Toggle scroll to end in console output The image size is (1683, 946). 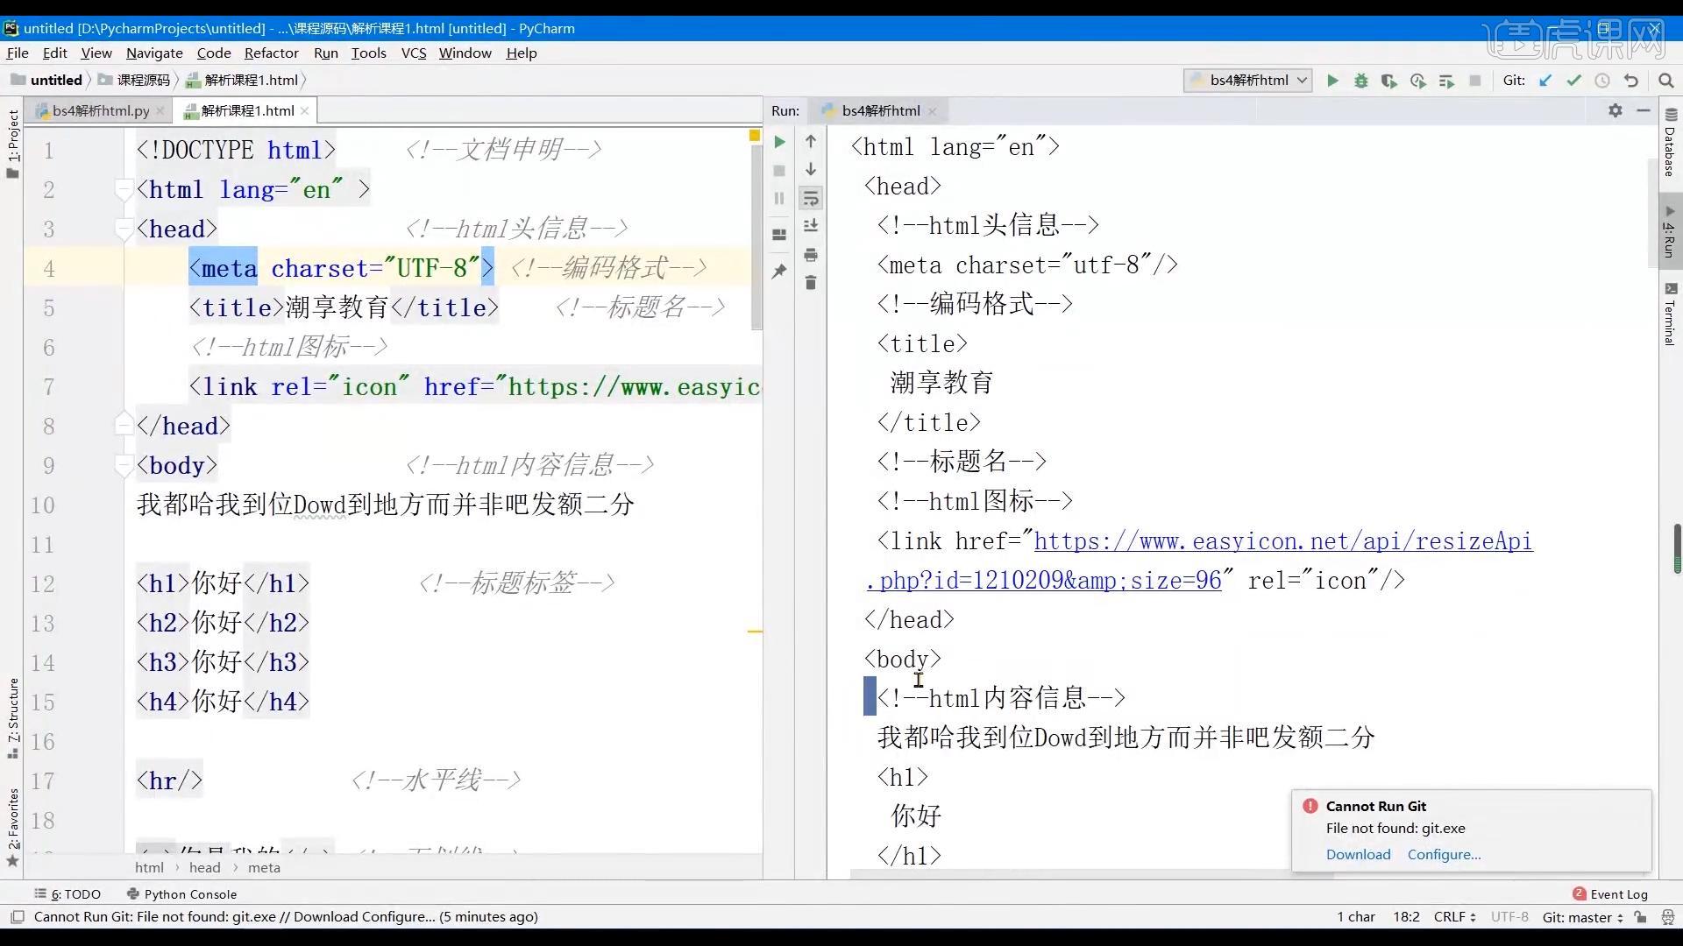[811, 225]
